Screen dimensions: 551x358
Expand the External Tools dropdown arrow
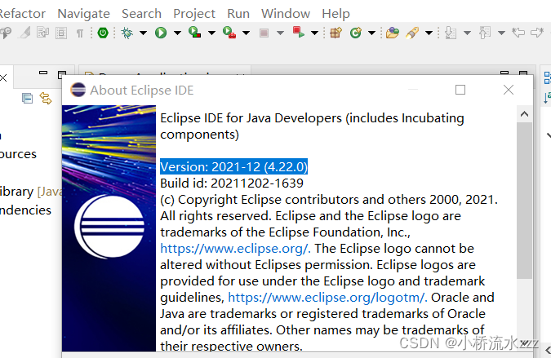246,33
